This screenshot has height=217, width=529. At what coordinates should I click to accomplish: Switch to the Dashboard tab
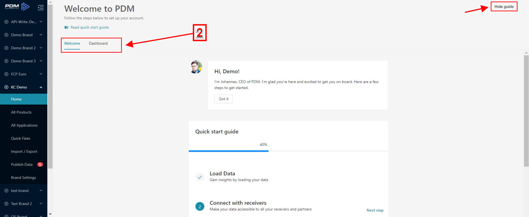98,44
